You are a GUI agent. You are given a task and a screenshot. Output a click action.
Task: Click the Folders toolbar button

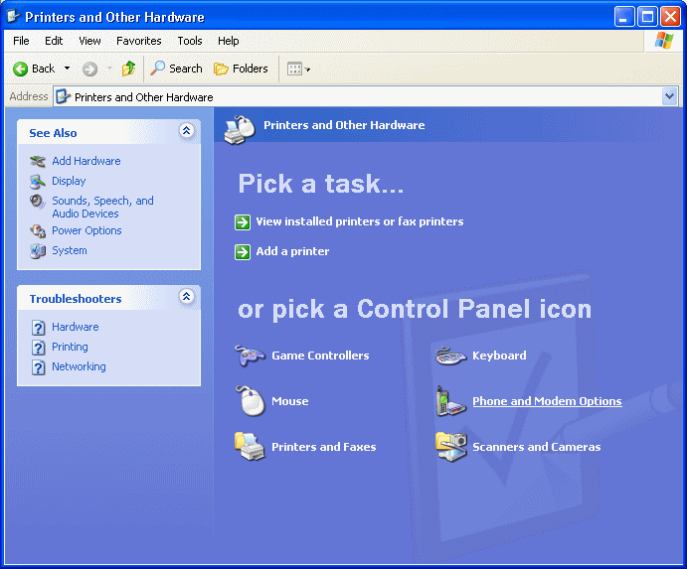tap(241, 69)
